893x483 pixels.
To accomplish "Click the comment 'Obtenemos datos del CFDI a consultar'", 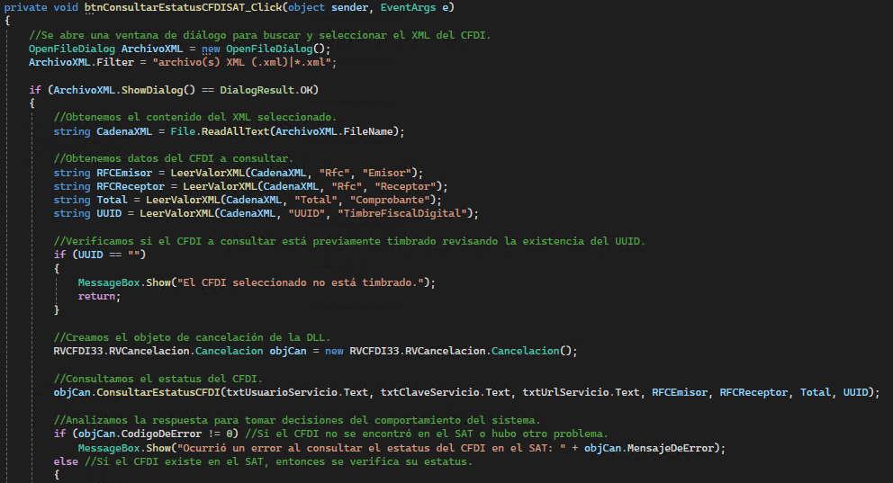I will [x=173, y=158].
